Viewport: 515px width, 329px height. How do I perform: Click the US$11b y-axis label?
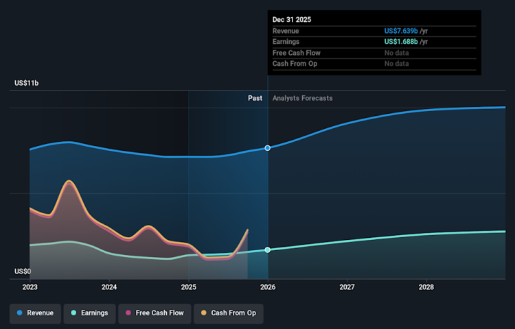point(27,83)
